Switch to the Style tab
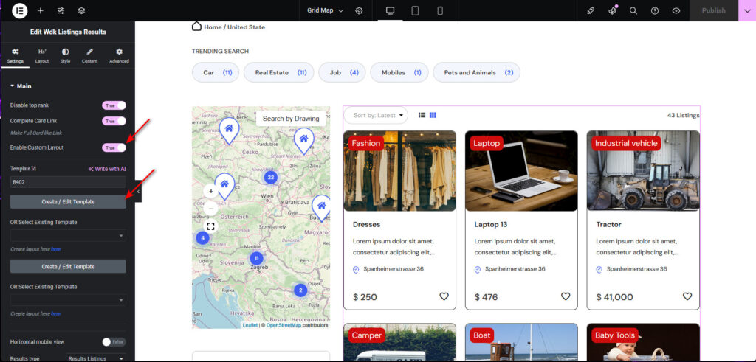Screen dimensions: 756x362 point(65,56)
